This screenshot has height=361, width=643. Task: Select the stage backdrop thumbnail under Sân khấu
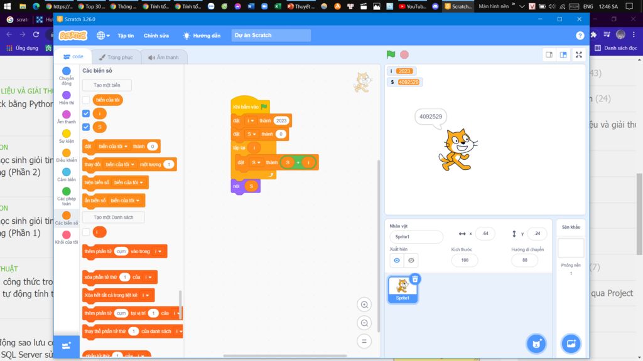[571, 248]
